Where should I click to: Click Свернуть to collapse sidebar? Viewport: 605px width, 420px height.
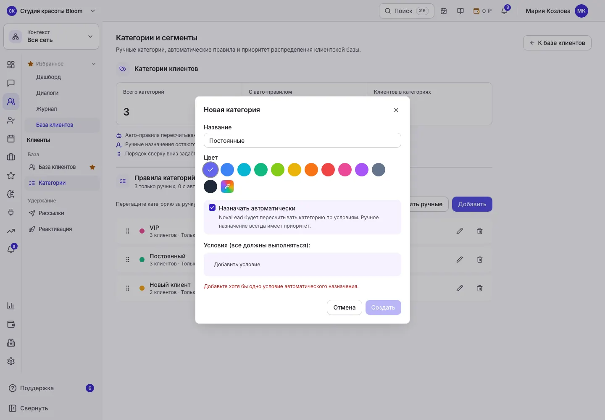click(29, 408)
